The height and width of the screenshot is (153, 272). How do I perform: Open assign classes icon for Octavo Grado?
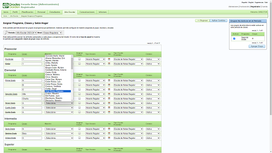coord(79,138)
